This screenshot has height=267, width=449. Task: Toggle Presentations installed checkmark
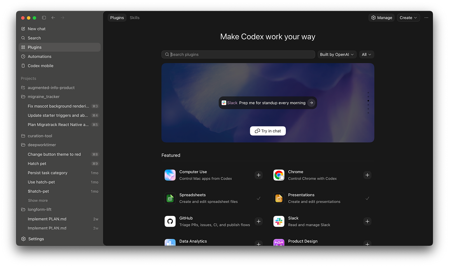coord(367,198)
